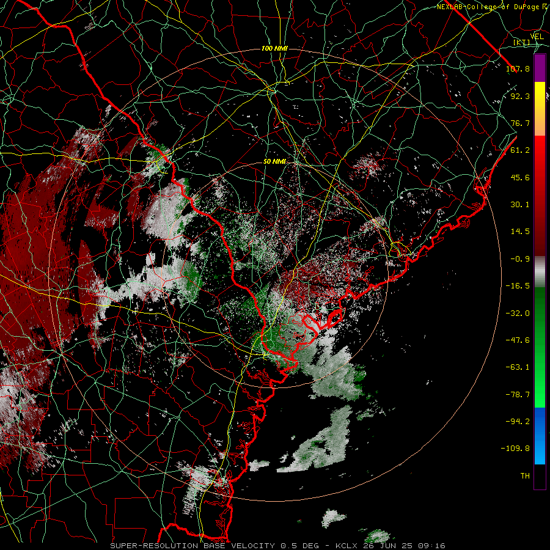
Task: Click the 107.8 velocity legend value
Action: pyautogui.click(x=518, y=68)
